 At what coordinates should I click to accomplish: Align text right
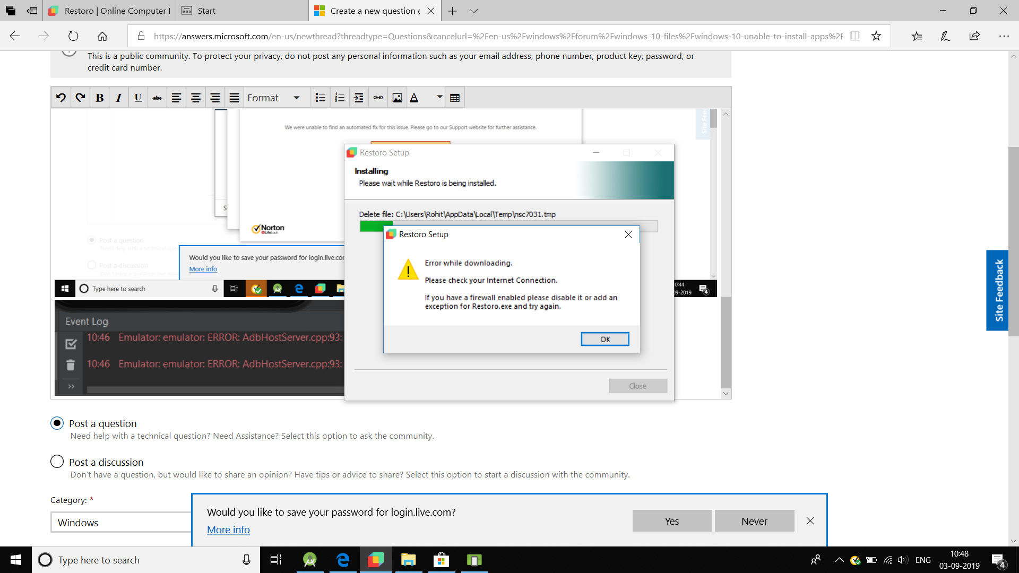coord(215,98)
